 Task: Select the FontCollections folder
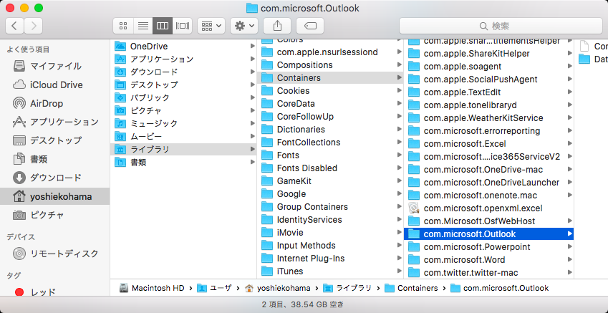[x=330, y=143]
